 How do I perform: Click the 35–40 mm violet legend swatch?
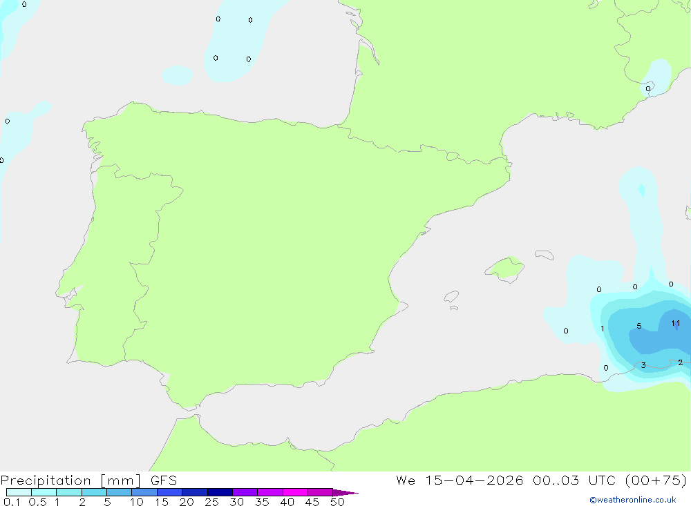coord(270,492)
